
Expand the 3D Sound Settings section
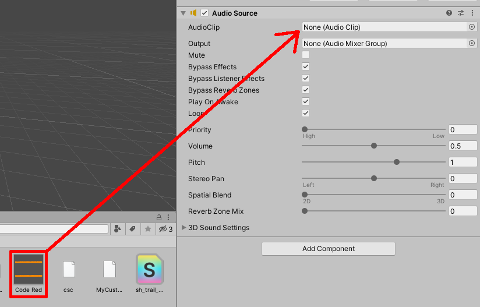tap(184, 227)
